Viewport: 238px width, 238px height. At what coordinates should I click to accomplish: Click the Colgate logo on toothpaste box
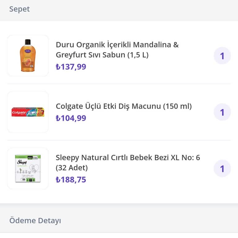point(19,112)
